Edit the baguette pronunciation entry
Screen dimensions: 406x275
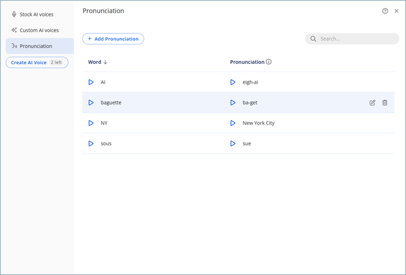tap(372, 103)
